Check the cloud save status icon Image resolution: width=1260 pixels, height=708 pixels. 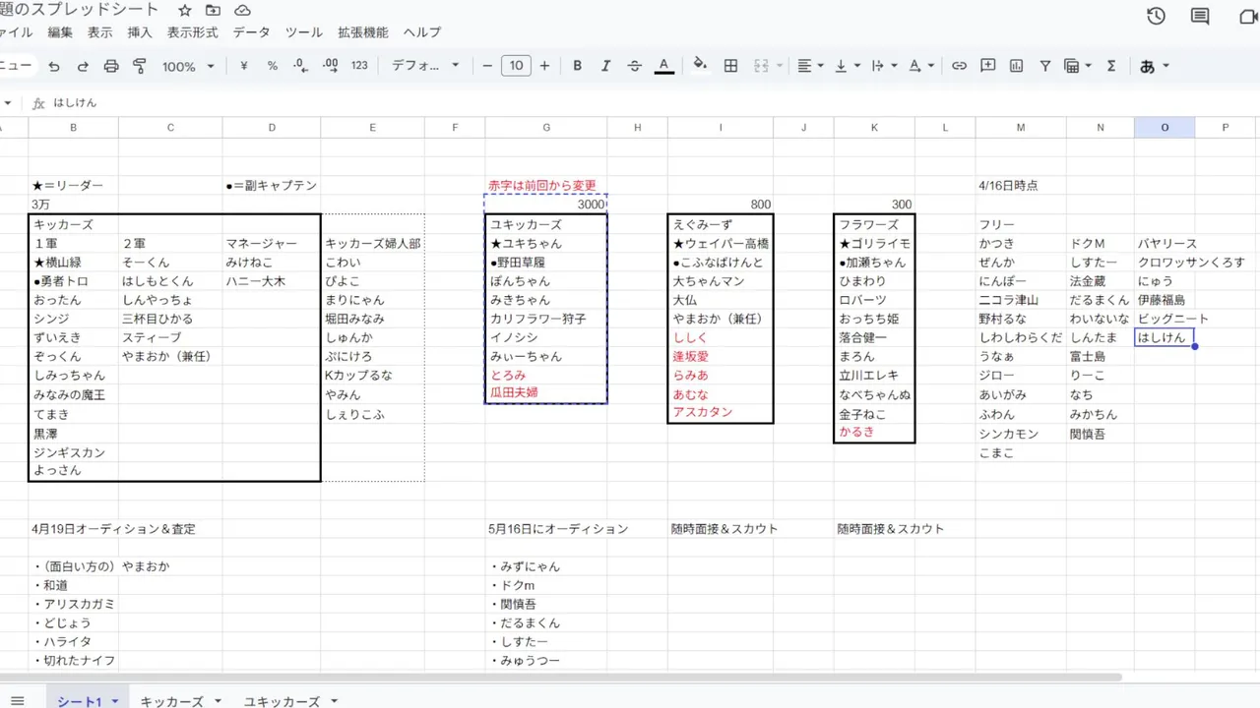point(242,10)
